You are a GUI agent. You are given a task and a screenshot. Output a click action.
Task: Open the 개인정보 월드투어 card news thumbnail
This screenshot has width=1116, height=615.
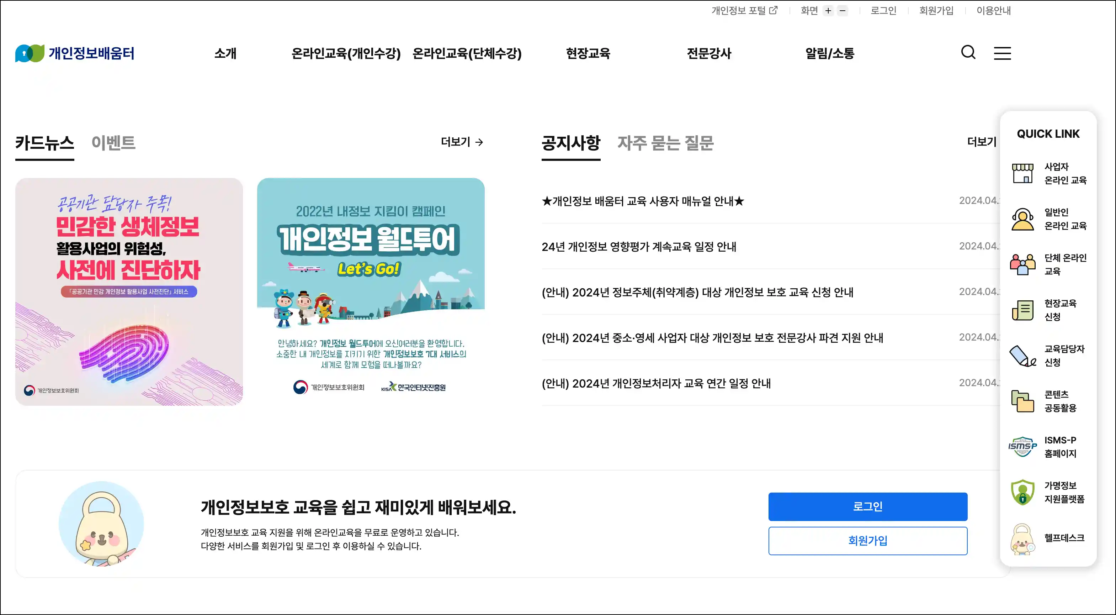point(371,292)
